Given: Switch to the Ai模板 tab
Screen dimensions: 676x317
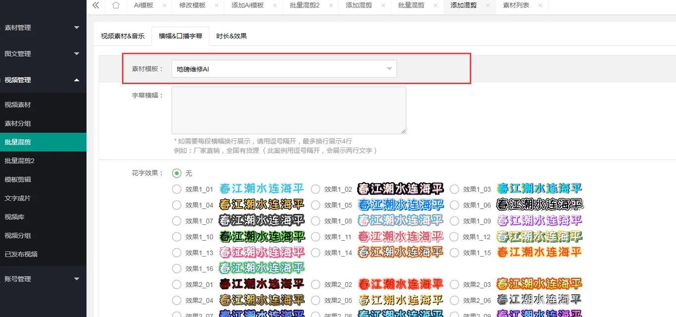Looking at the screenshot, I should 143,5.
